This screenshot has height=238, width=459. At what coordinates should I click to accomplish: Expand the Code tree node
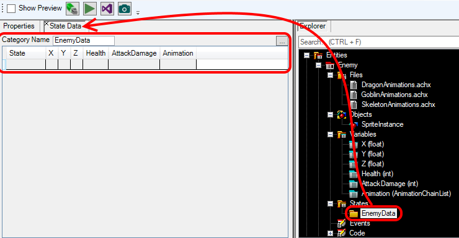coord(330,233)
